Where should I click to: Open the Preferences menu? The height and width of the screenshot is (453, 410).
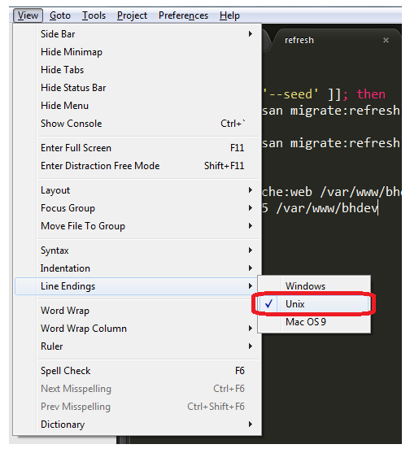tap(183, 15)
